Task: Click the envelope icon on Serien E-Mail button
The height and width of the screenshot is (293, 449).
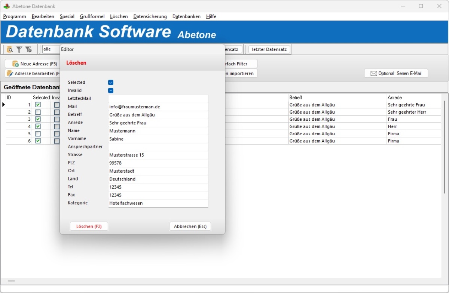Action: [374, 73]
